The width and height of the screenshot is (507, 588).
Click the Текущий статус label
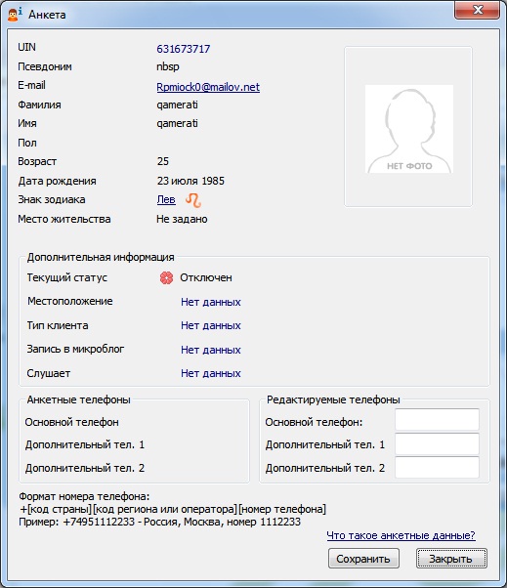tap(67, 277)
